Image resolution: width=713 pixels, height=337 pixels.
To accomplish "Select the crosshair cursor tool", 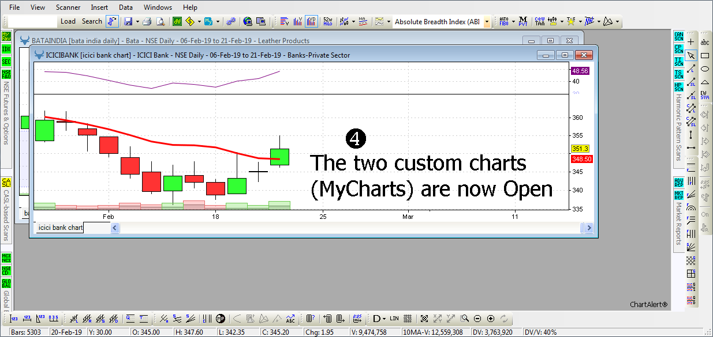I will pos(692,42).
